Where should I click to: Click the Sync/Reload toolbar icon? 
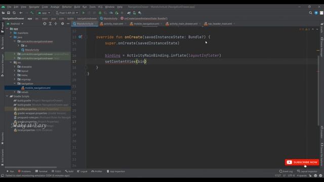click(x=14, y=13)
